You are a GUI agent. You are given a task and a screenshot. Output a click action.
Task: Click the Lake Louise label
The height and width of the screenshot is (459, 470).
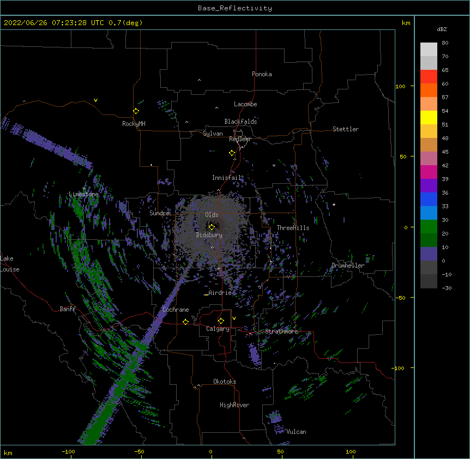pyautogui.click(x=10, y=264)
